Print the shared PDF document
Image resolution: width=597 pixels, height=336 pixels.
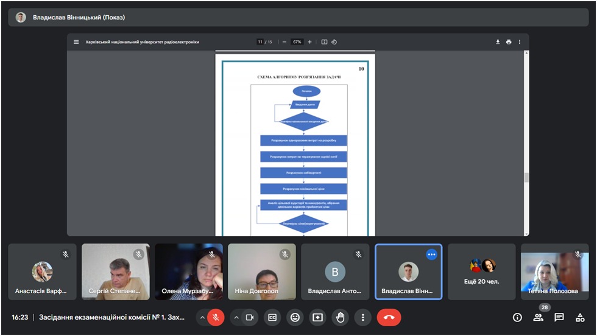coord(509,42)
